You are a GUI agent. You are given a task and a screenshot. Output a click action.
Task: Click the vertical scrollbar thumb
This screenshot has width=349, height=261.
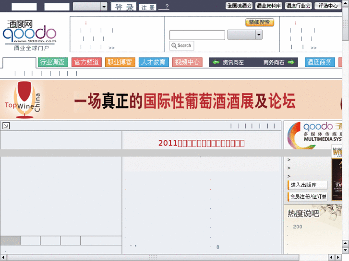pyautogui.click(x=346, y=23)
